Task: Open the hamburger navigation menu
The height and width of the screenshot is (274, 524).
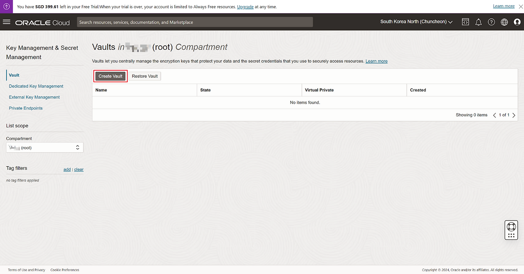Action: (7, 22)
